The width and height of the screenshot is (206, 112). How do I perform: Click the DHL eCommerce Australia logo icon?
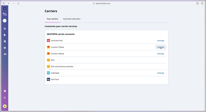point(49,66)
